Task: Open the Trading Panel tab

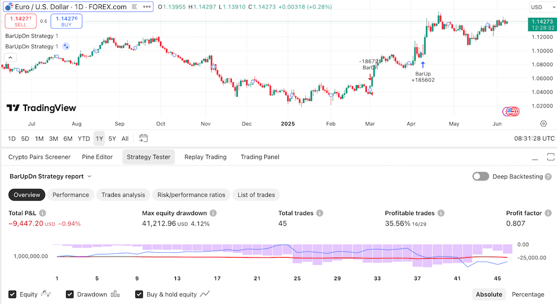Action: (x=260, y=157)
